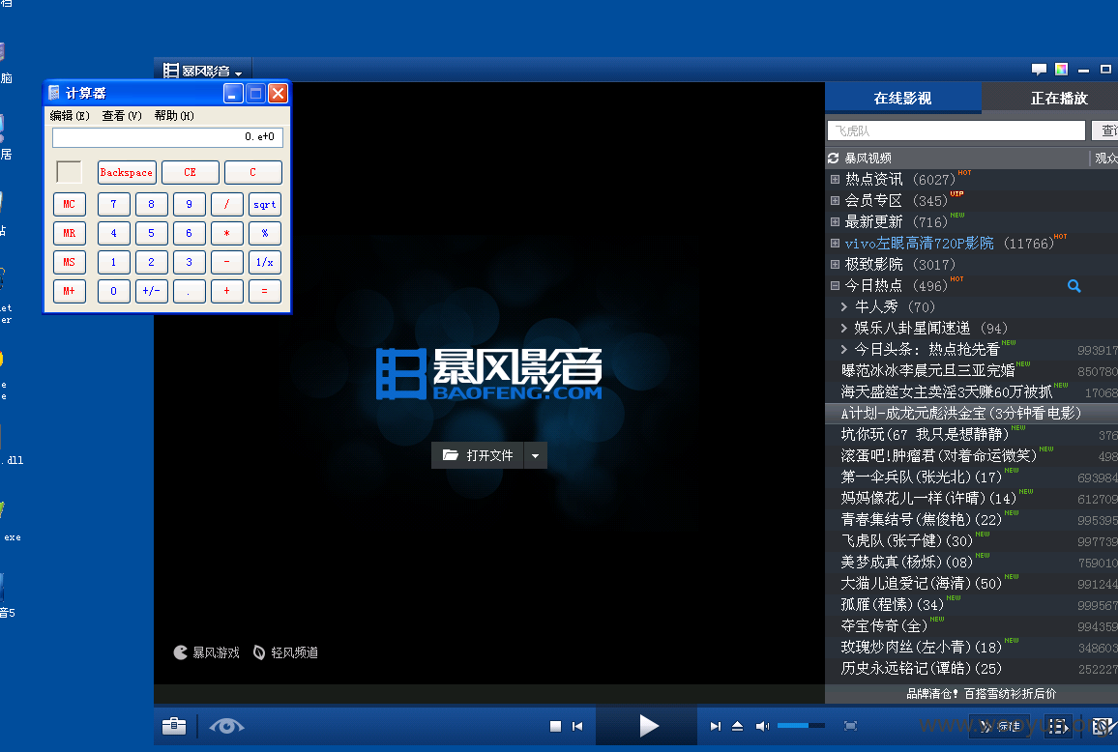The image size is (1118, 752).
Task: Select 曝范冰冰李晨元旦三亚完婚 item
Action: [x=927, y=370]
